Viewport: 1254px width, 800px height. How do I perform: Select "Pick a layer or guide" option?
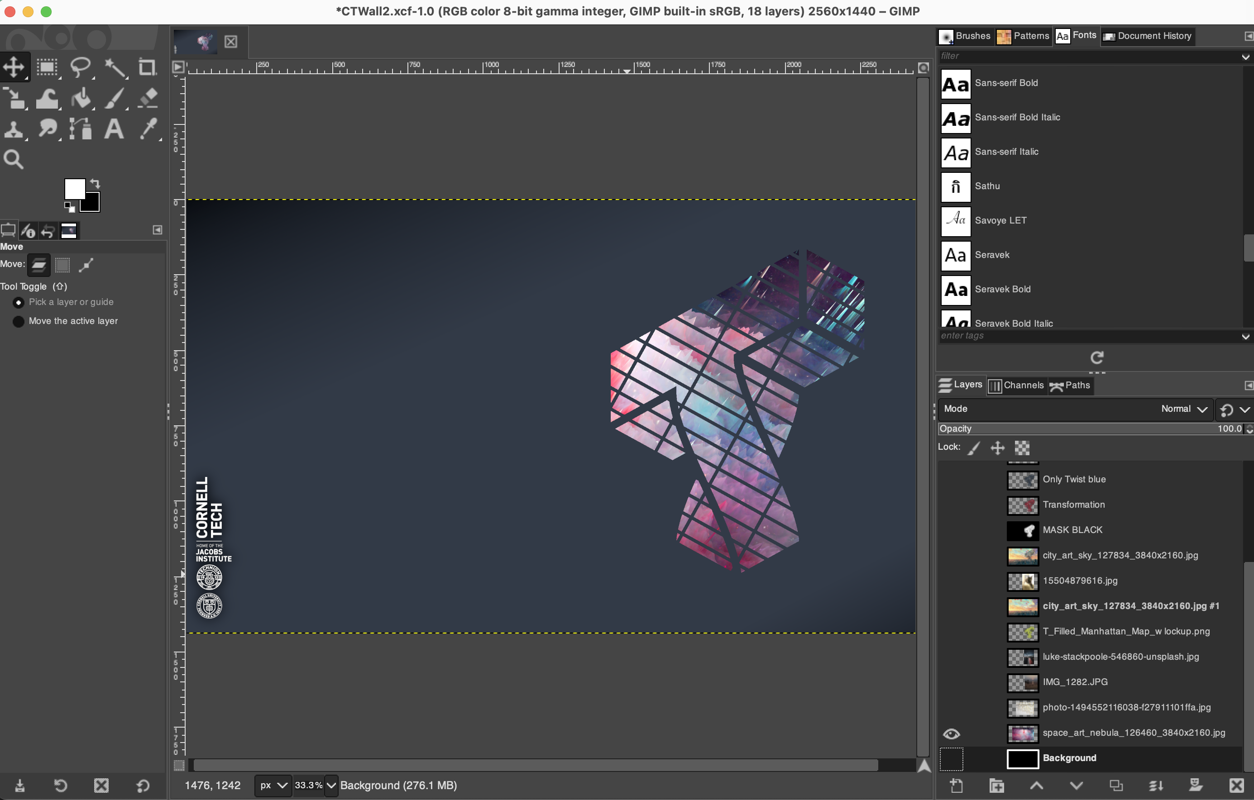(x=19, y=302)
